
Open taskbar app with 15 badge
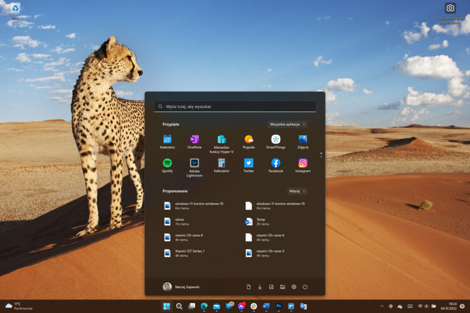(229, 306)
